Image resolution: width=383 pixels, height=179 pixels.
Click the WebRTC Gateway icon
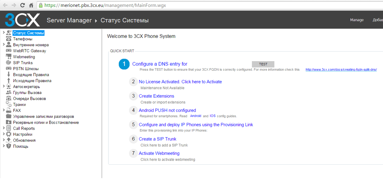[9, 51]
